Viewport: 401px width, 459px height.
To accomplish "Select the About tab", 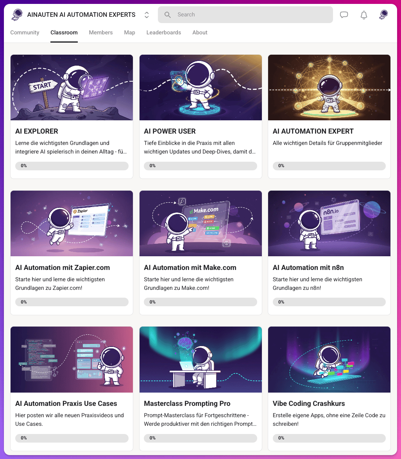I will click(x=200, y=32).
